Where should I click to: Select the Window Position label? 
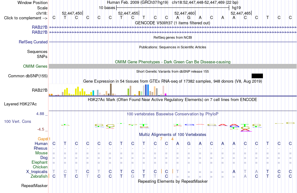tap(33, 2)
